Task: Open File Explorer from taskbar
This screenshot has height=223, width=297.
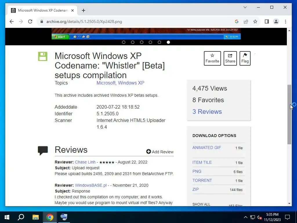Action: [x=35, y=217]
